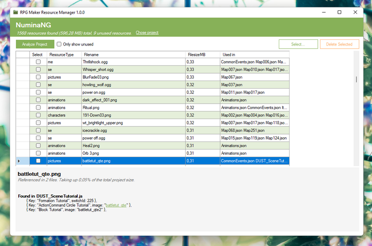
Task: Check the box for battletut_qte.png
Action: [x=38, y=161]
